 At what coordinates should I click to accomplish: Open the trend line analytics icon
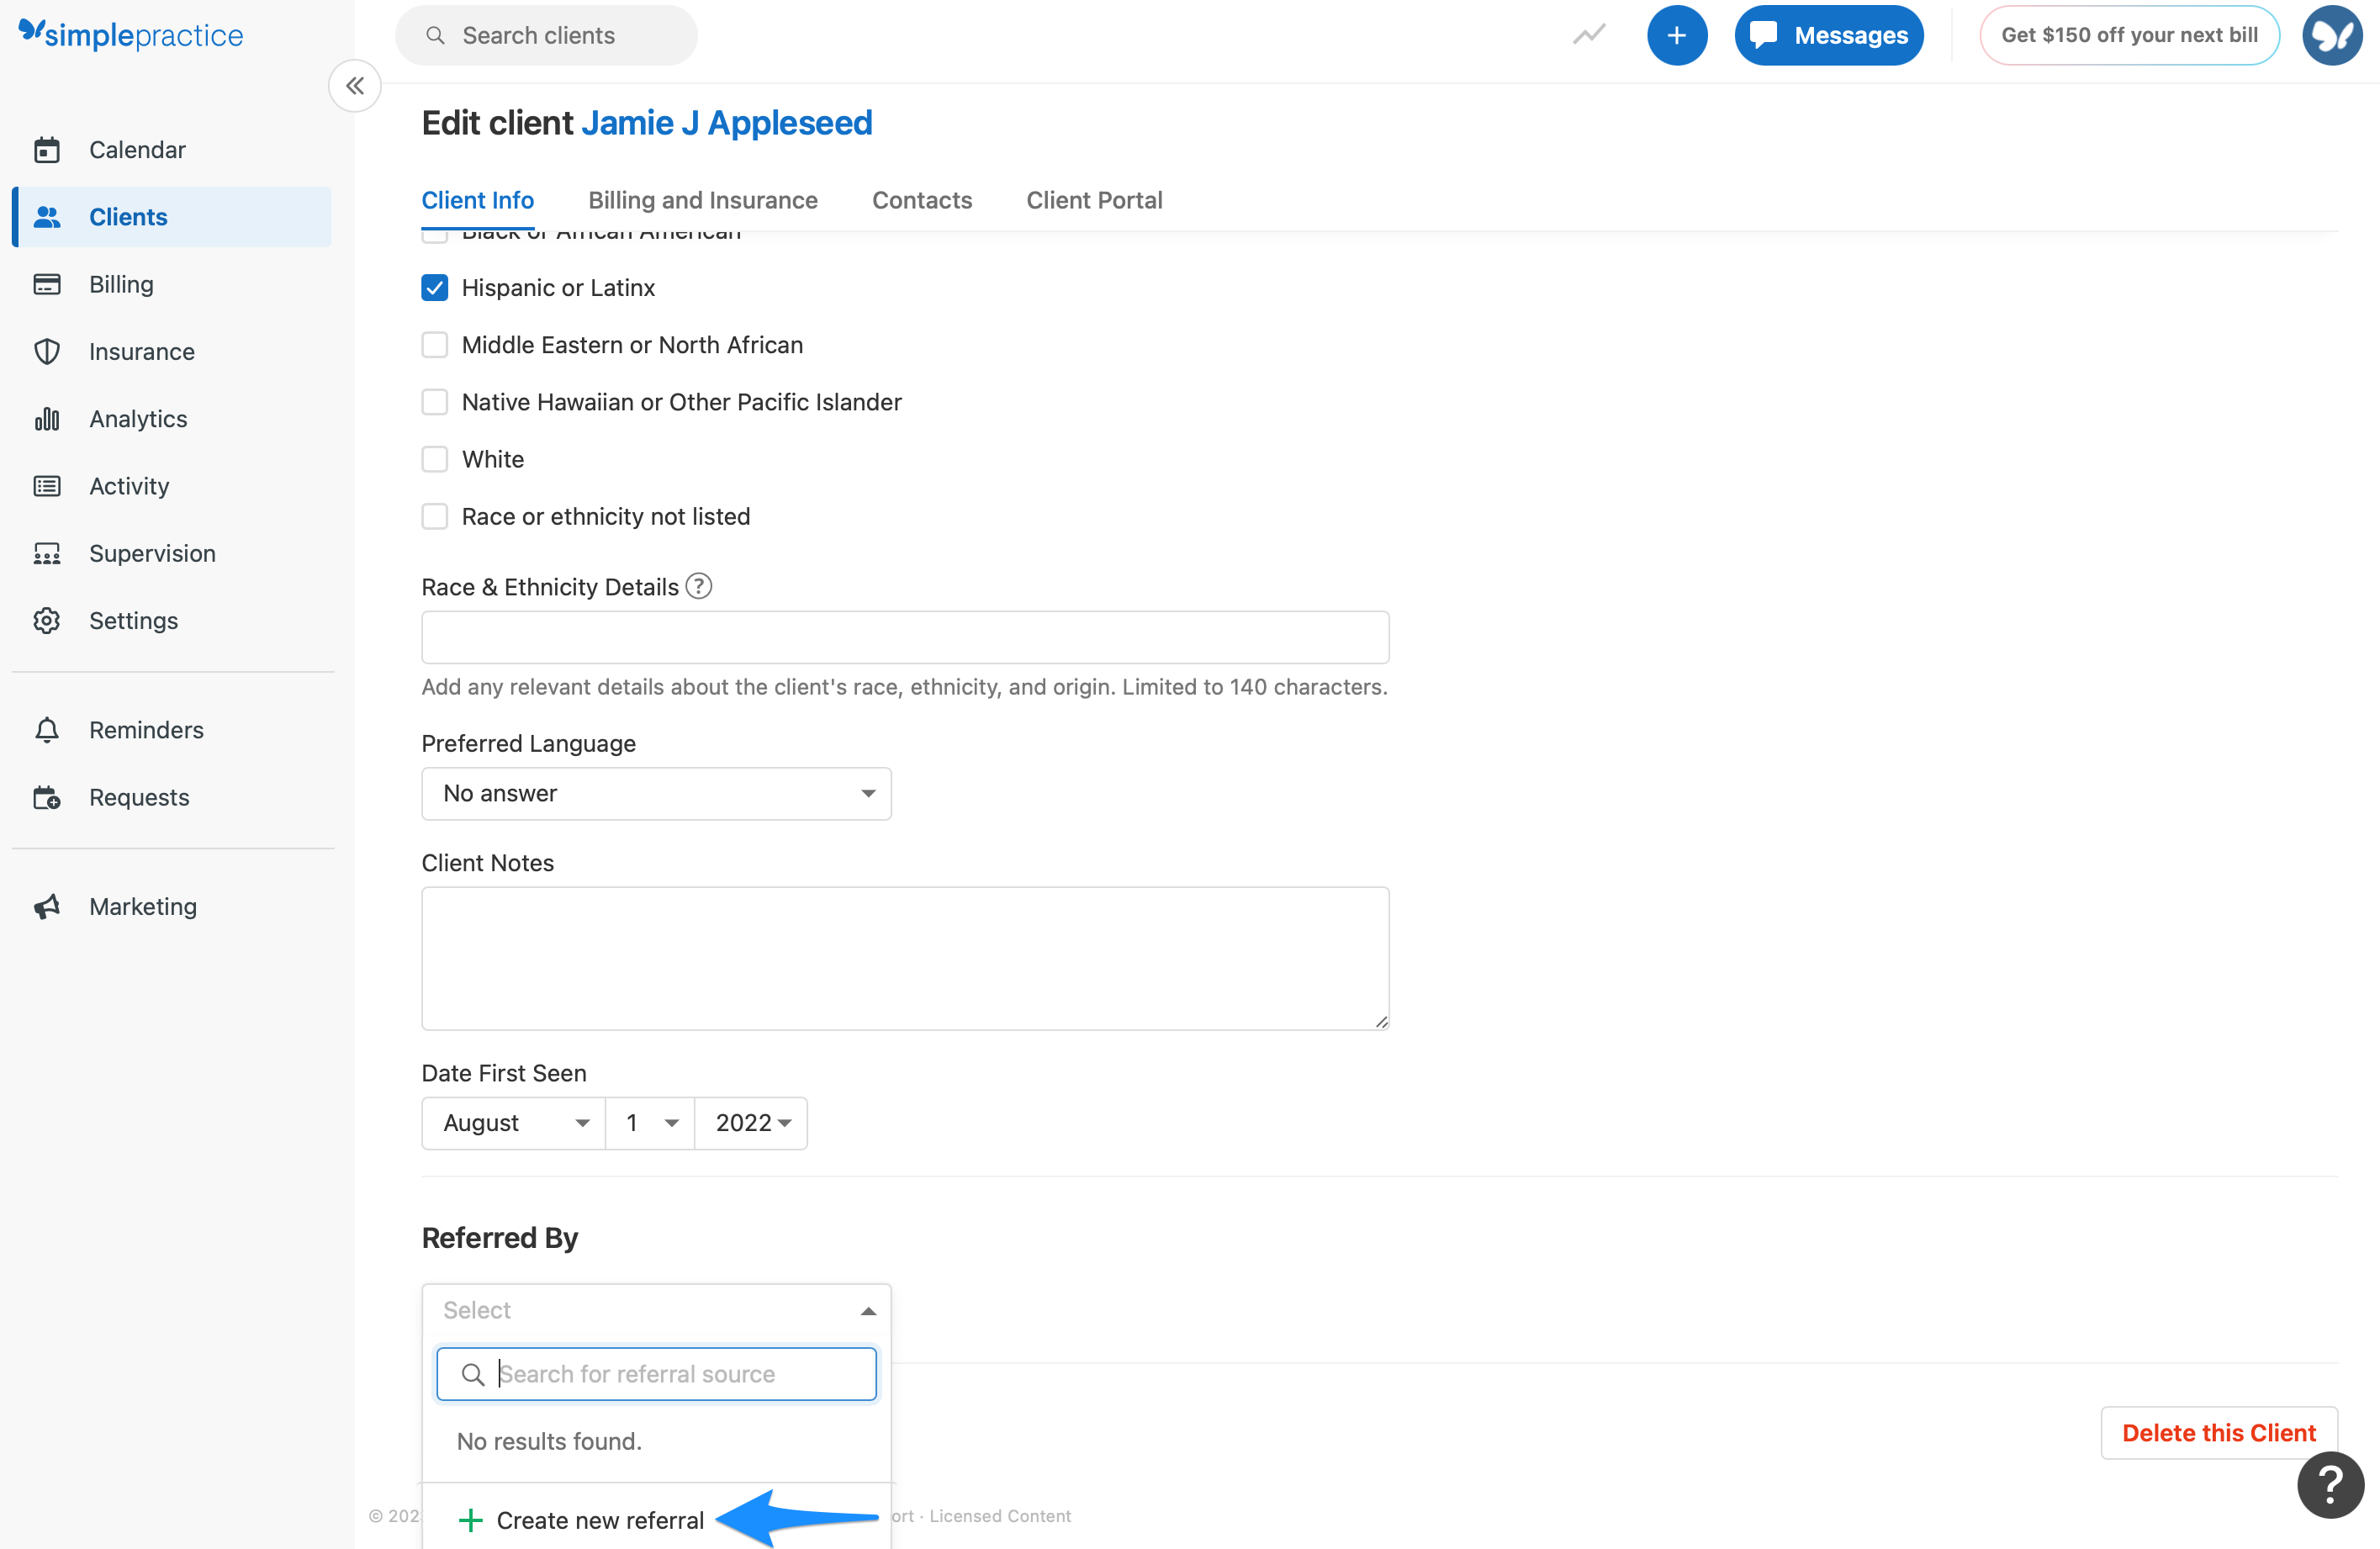(1588, 35)
